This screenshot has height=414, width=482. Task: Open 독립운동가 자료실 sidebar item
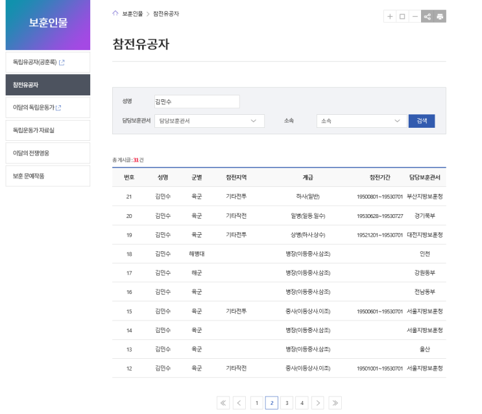pyautogui.click(x=48, y=130)
